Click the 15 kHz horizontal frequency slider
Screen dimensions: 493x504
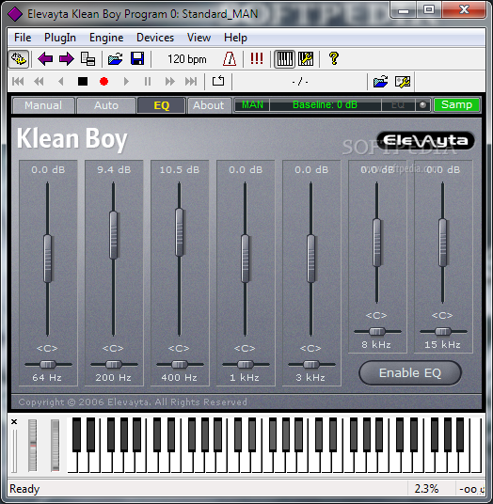pos(443,331)
